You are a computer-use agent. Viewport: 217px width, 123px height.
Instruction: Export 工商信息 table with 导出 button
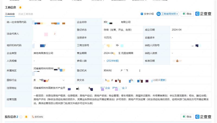tap(187, 14)
